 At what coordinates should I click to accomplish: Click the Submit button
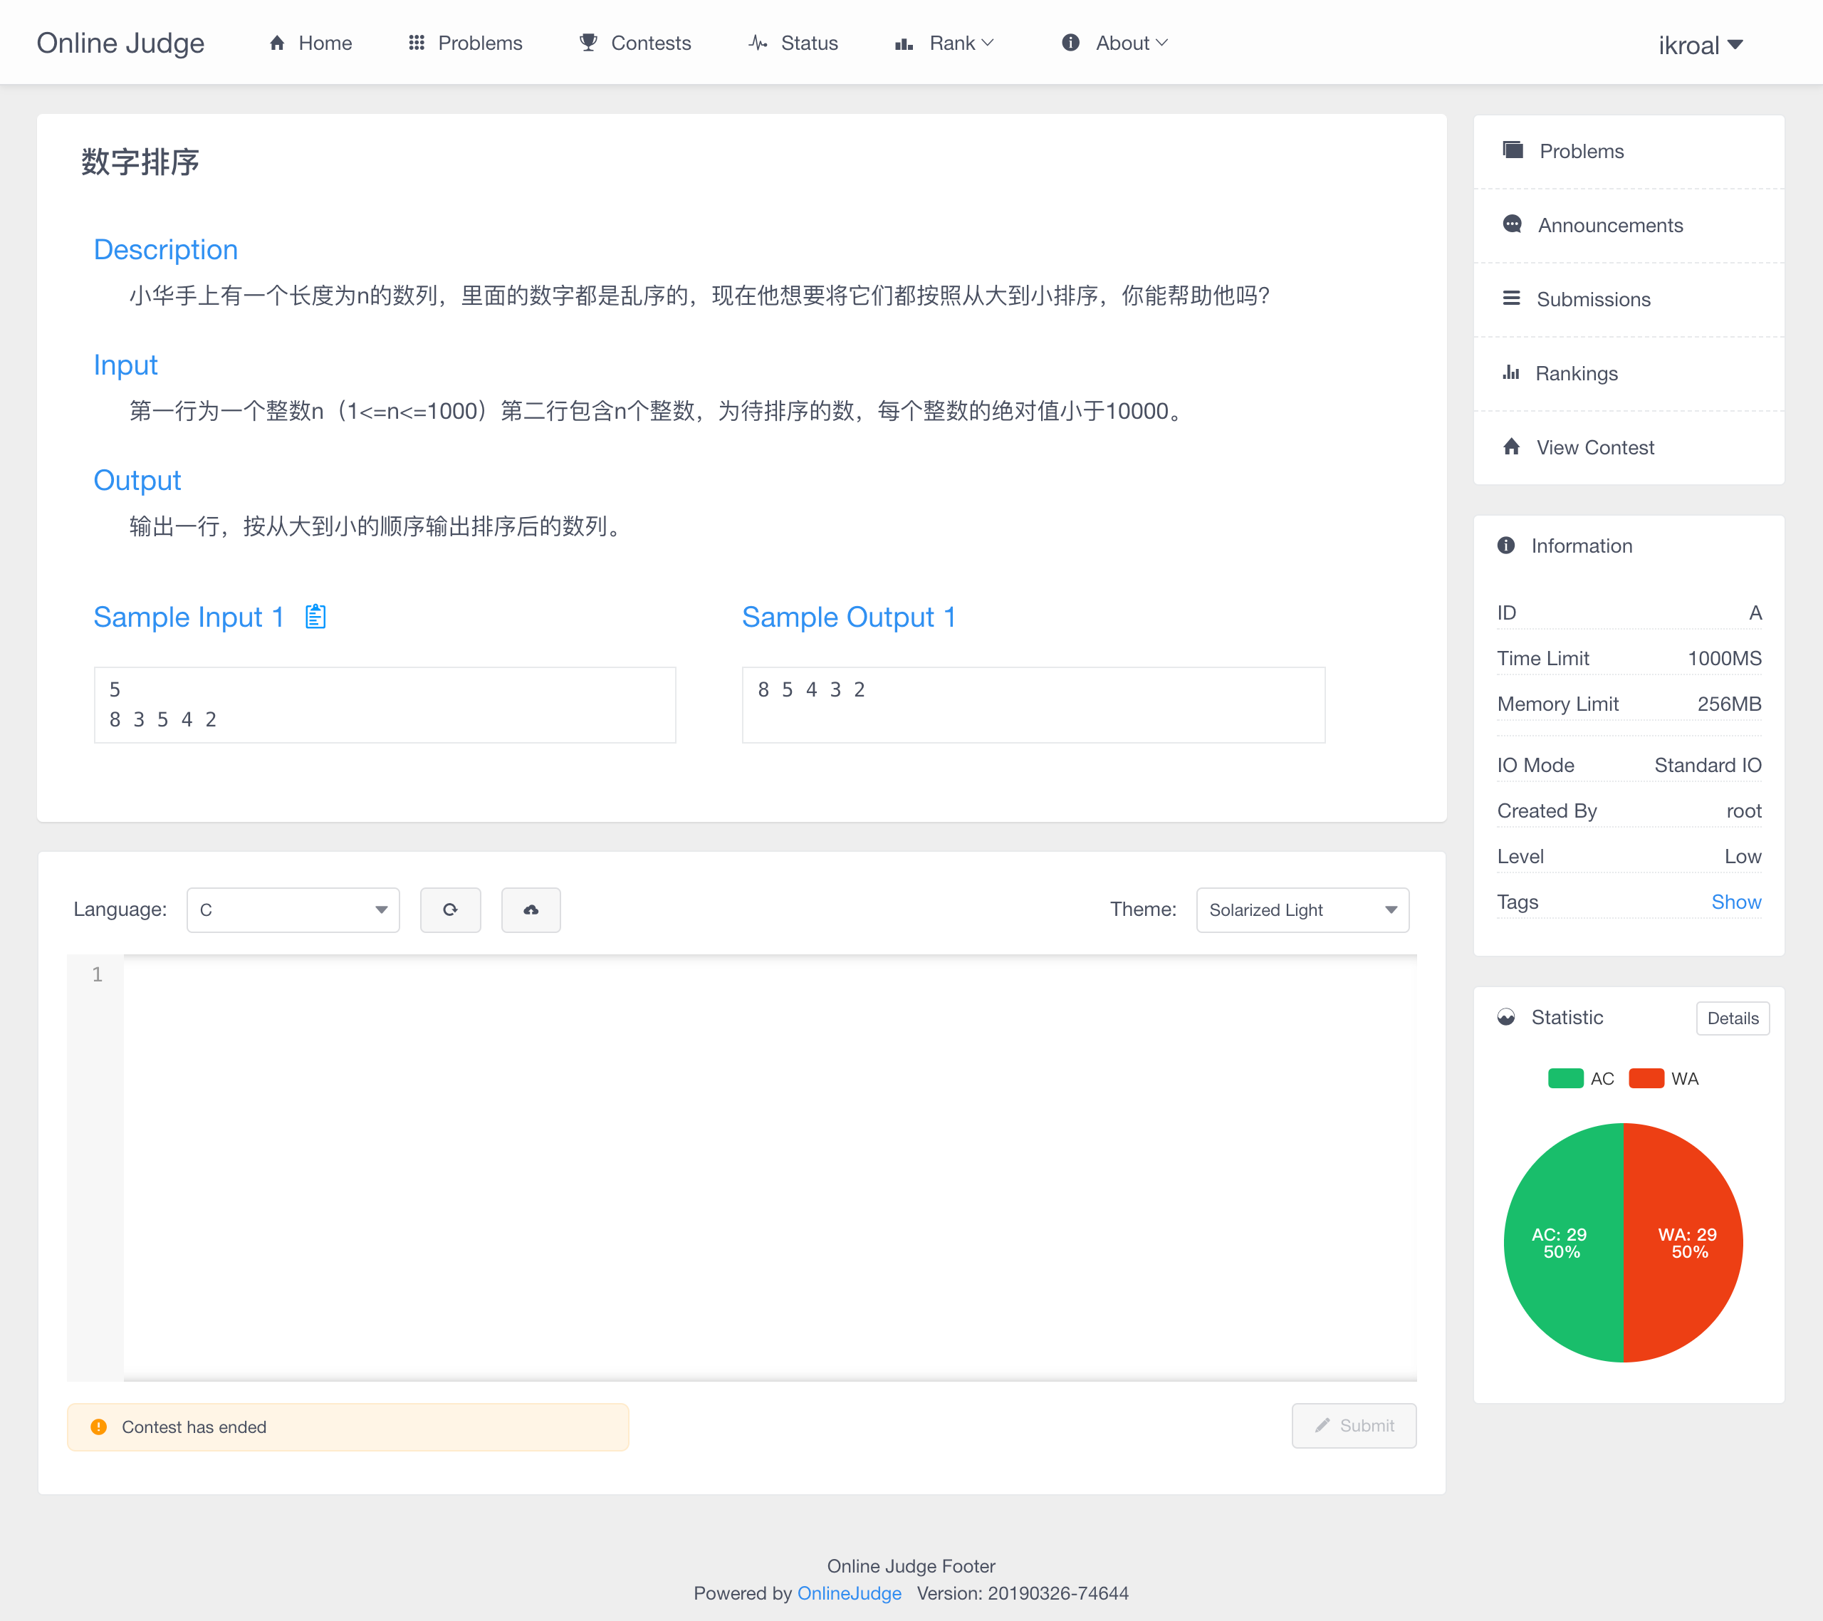point(1353,1424)
